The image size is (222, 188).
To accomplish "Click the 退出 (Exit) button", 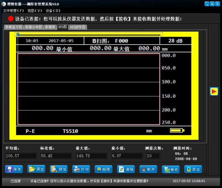I will pyautogui.click(x=193, y=169).
